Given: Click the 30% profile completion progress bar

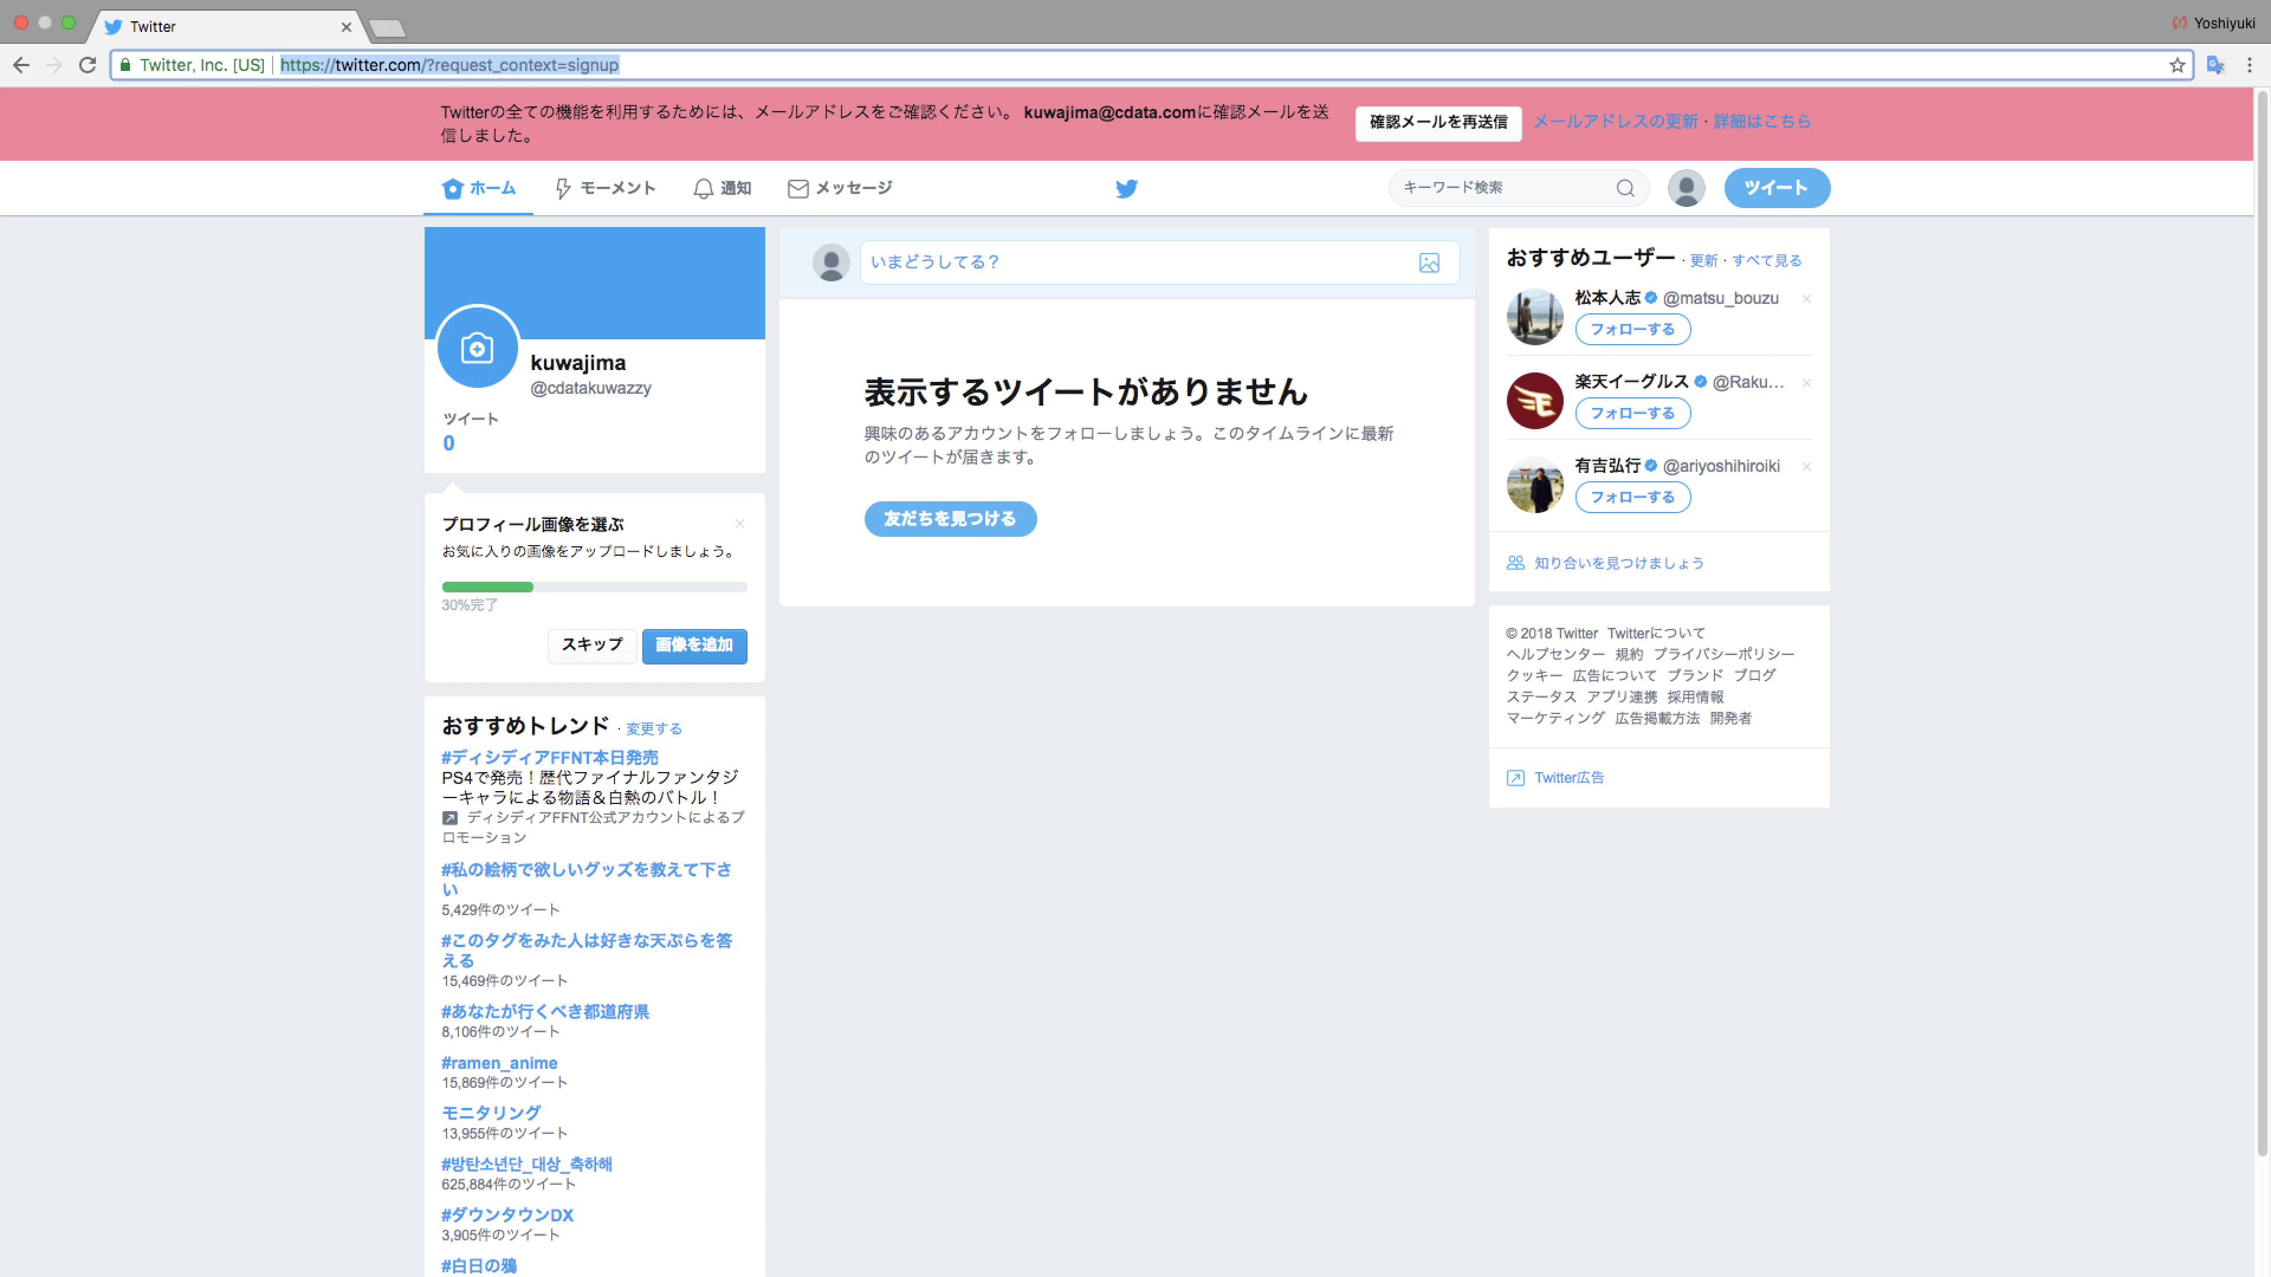Looking at the screenshot, I should (594, 587).
